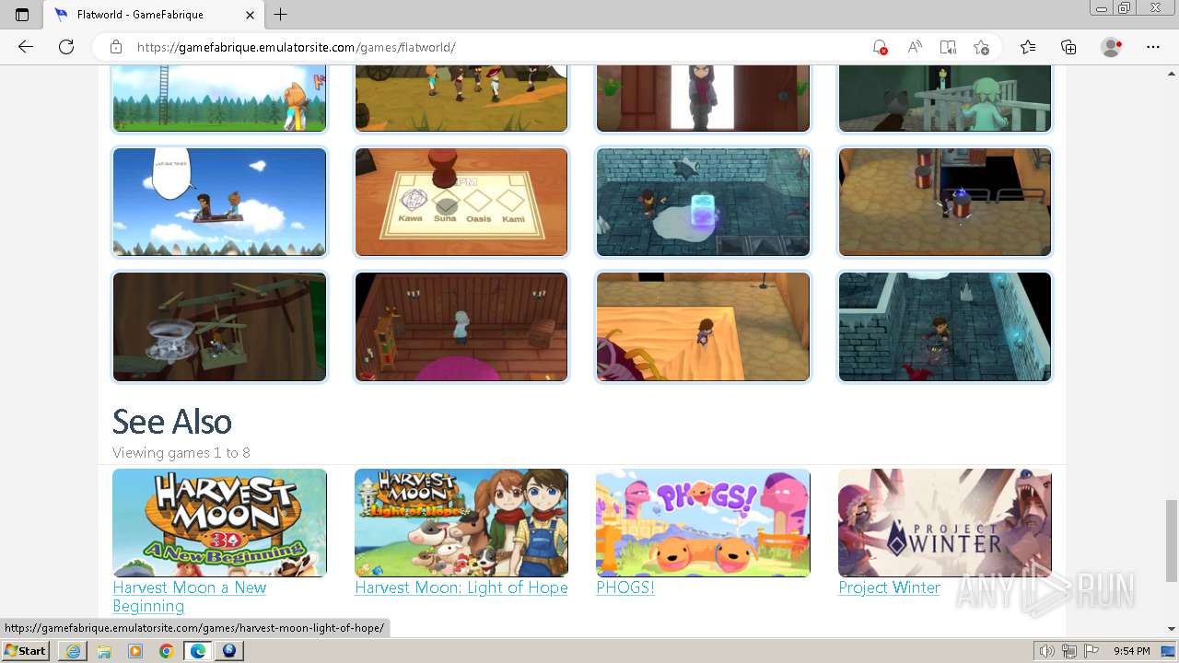Turn on Read Aloud

click(x=914, y=47)
